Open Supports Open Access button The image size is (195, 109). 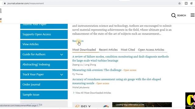point(44,34)
